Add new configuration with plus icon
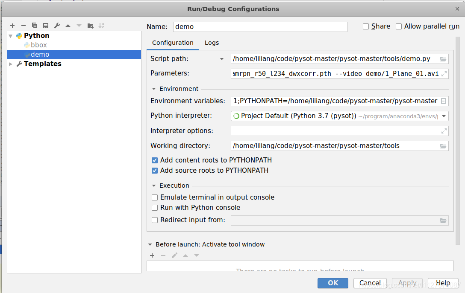465x293 pixels. pos(12,26)
